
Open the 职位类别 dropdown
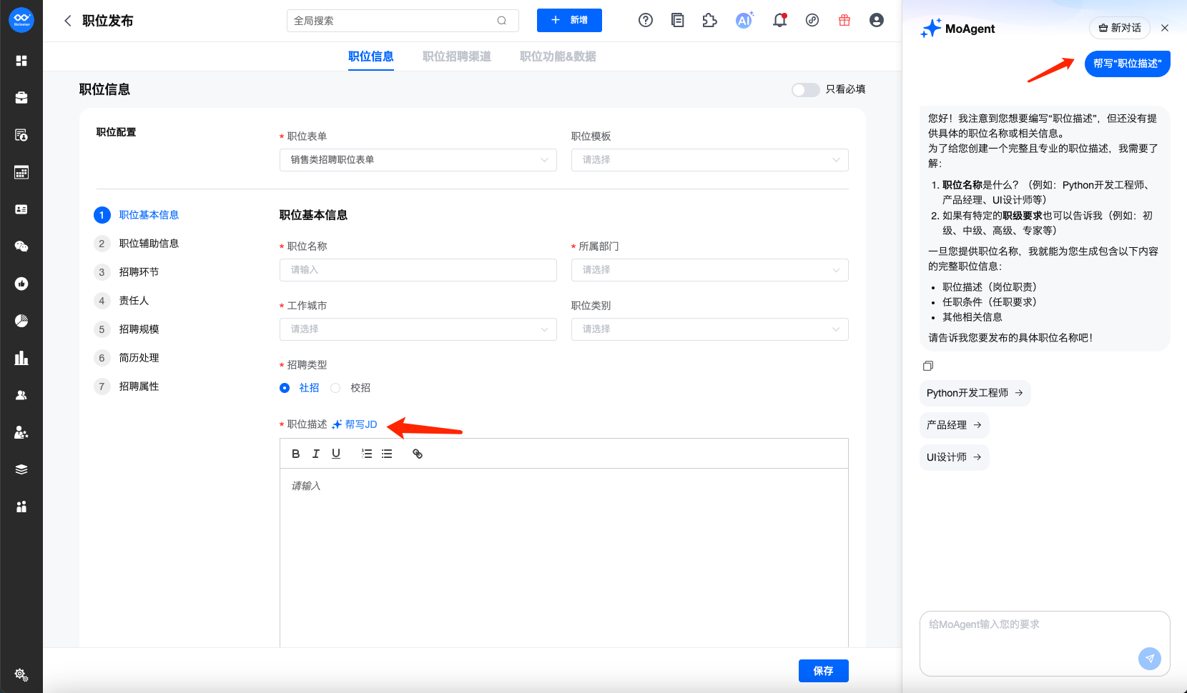(x=710, y=329)
